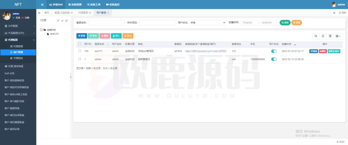Image resolution: width=348 pixels, height=145 pixels.
Task: Open 客户-邀请列表 in the sidebar
Action: point(18,108)
